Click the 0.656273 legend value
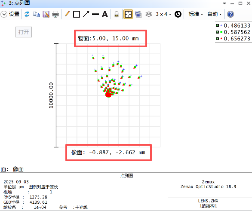The width and height of the screenshot is (252, 211). pyautogui.click(x=237, y=39)
